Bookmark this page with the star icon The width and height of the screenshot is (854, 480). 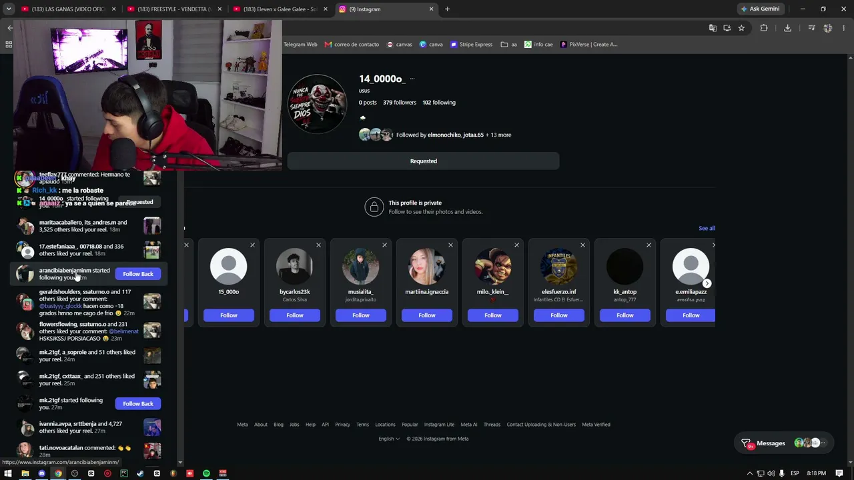click(x=741, y=28)
